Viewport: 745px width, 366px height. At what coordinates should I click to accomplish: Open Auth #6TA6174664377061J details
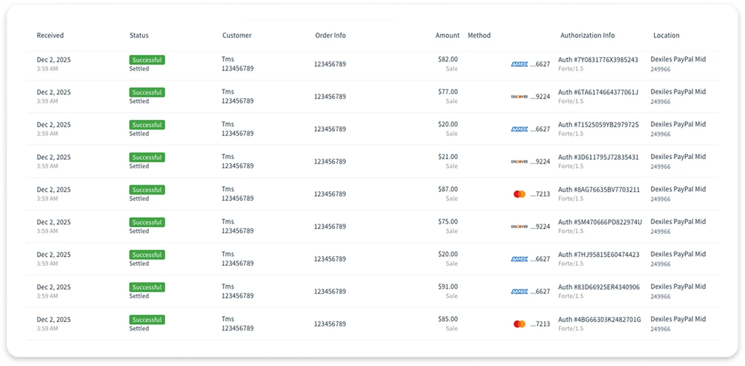coord(598,92)
